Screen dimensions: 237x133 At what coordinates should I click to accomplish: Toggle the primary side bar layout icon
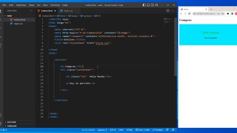pyautogui.click(x=144, y=5)
